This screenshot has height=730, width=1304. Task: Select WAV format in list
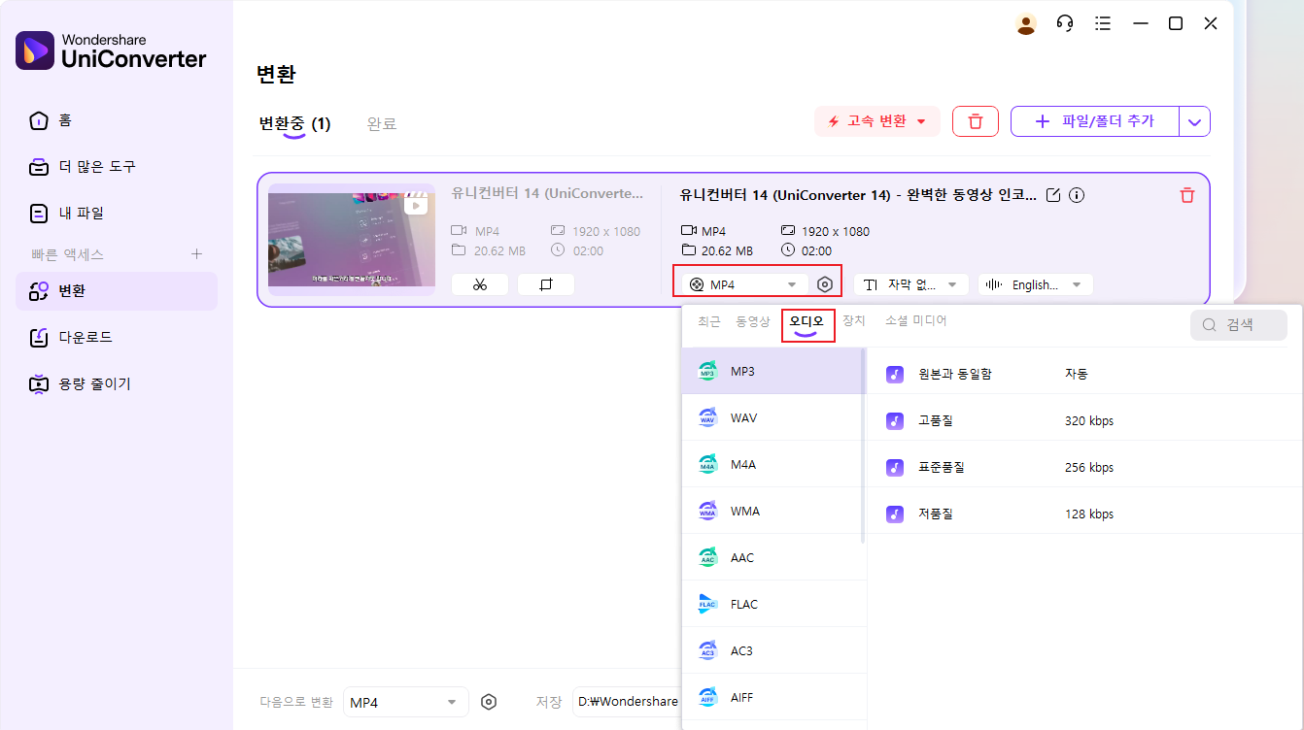coord(773,418)
